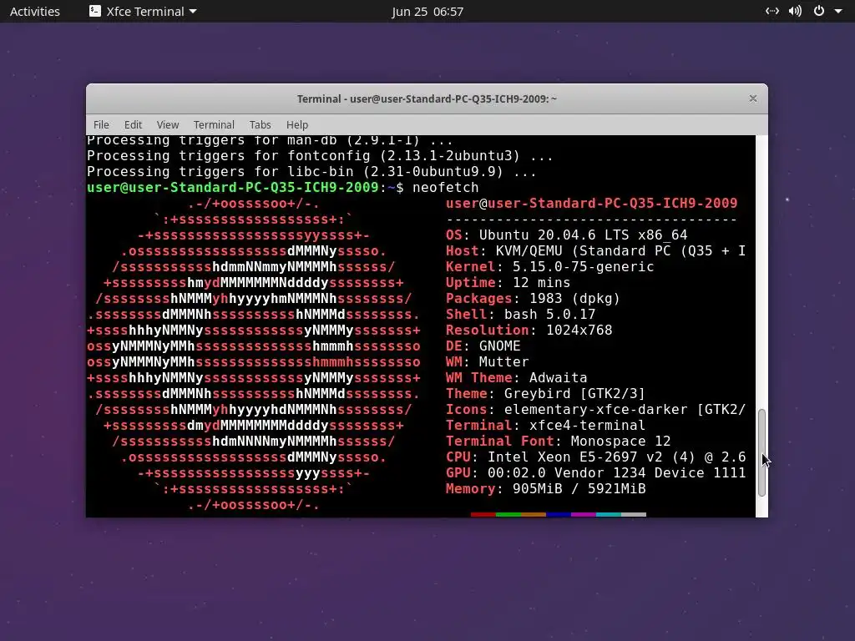Click the 'Processing triggers for libc-bin' line
Viewport: 855px width, 641px height.
click(x=312, y=172)
